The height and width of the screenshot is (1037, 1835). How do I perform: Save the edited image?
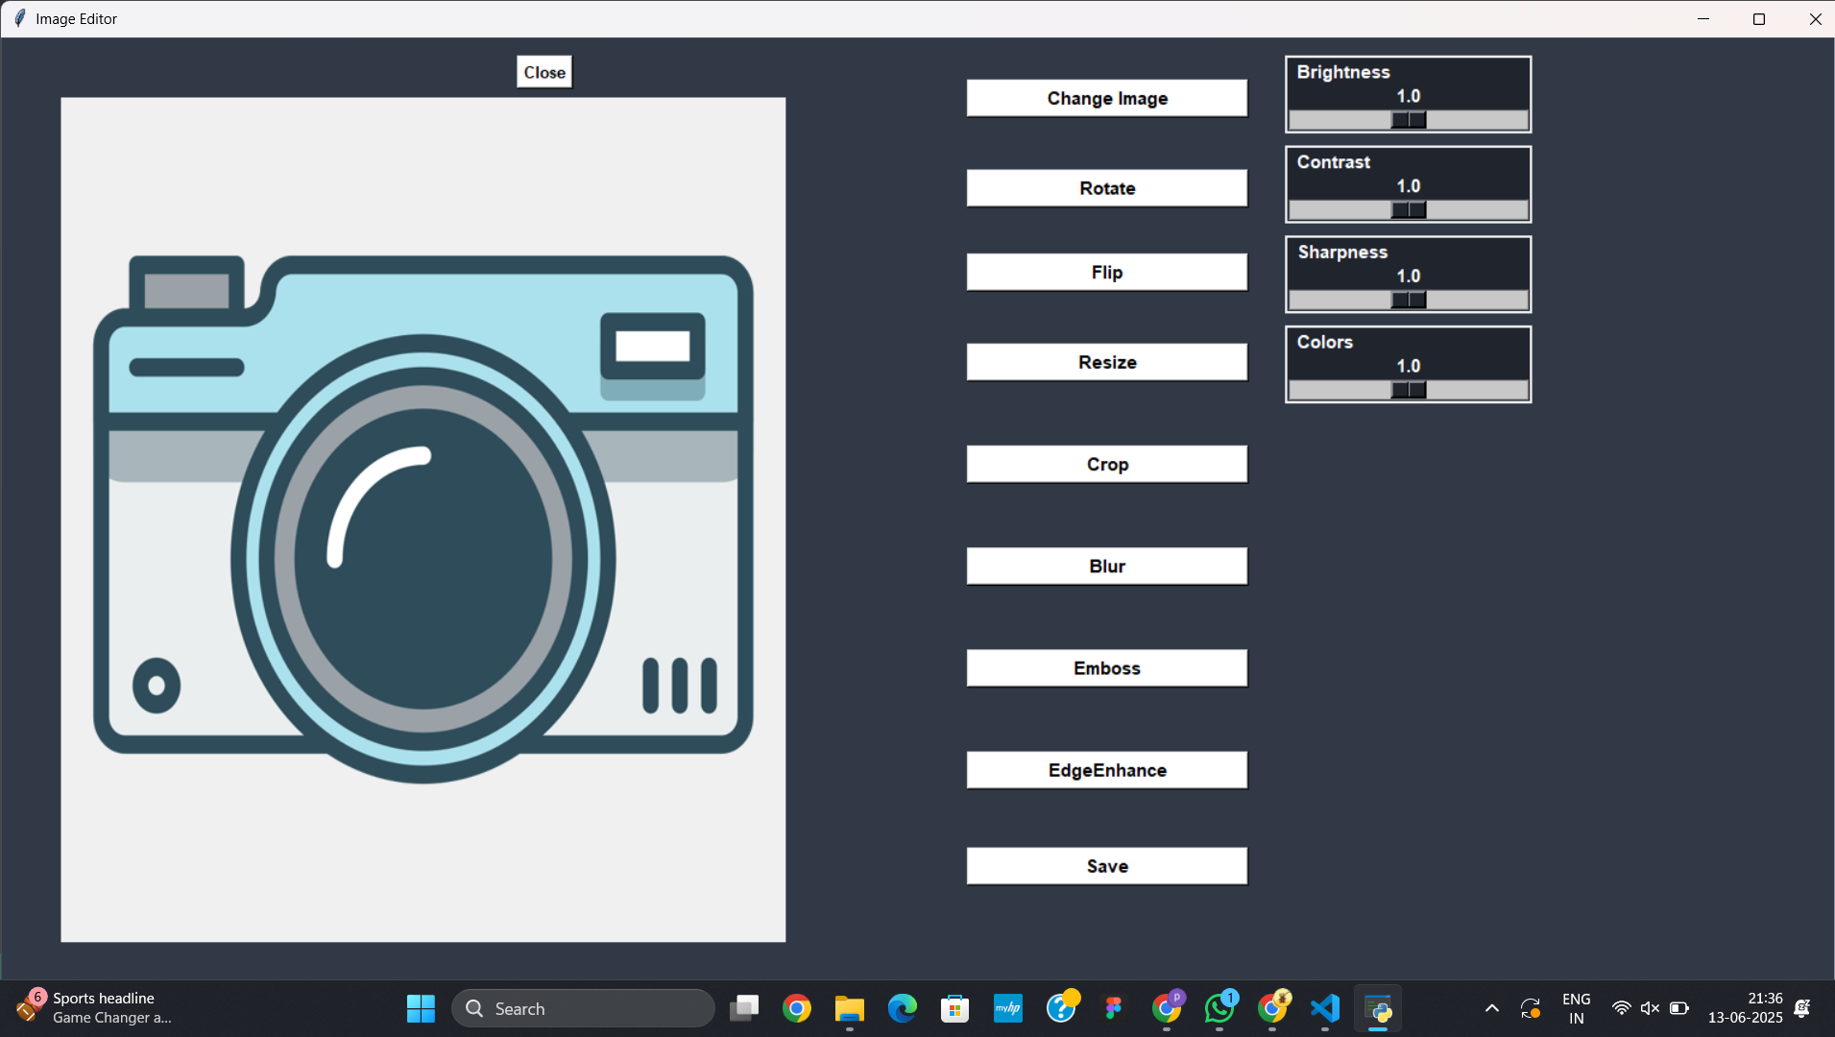[1106, 866]
